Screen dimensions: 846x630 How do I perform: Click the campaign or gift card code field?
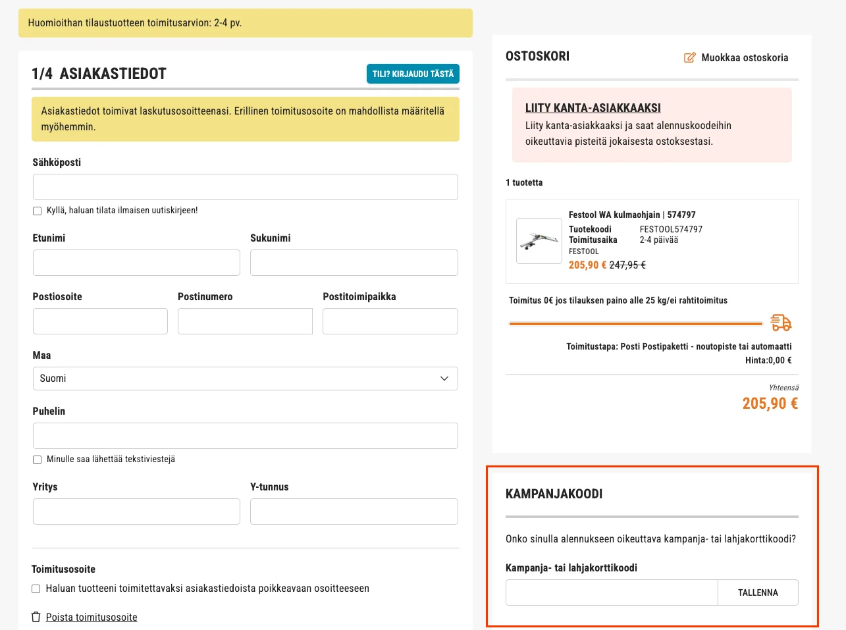pyautogui.click(x=612, y=592)
